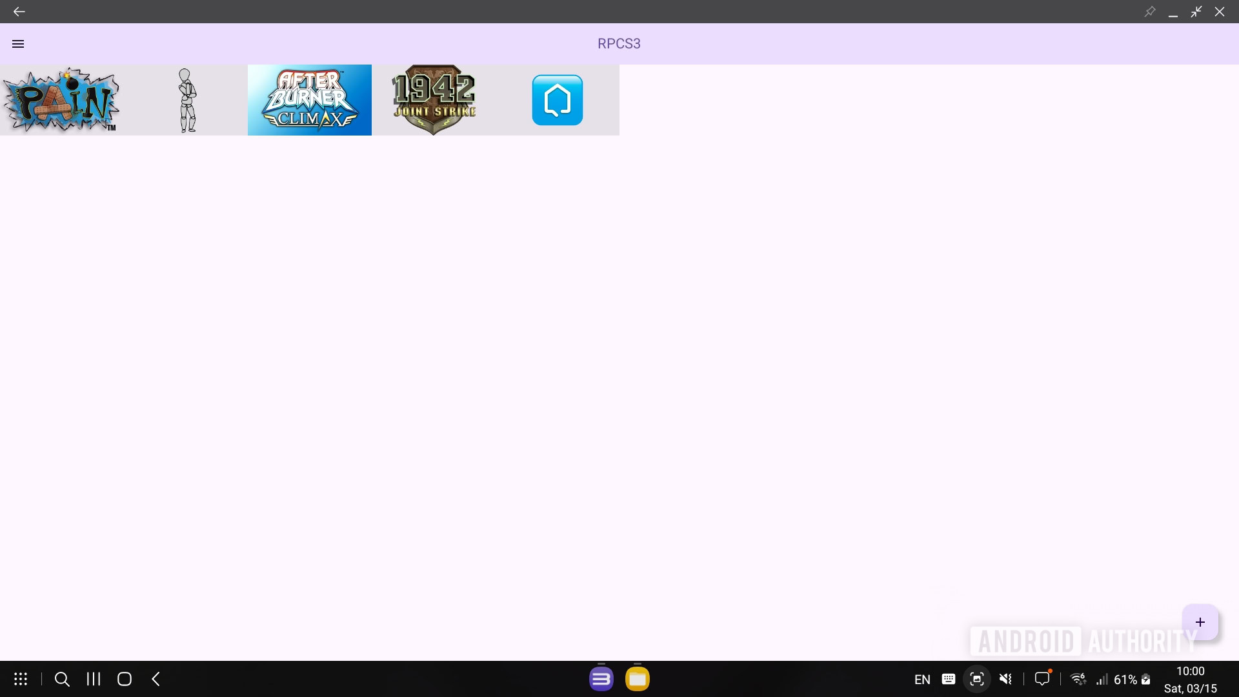Switch to the purple RPCS3 taskbar app
This screenshot has height=697, width=1239.
click(601, 679)
